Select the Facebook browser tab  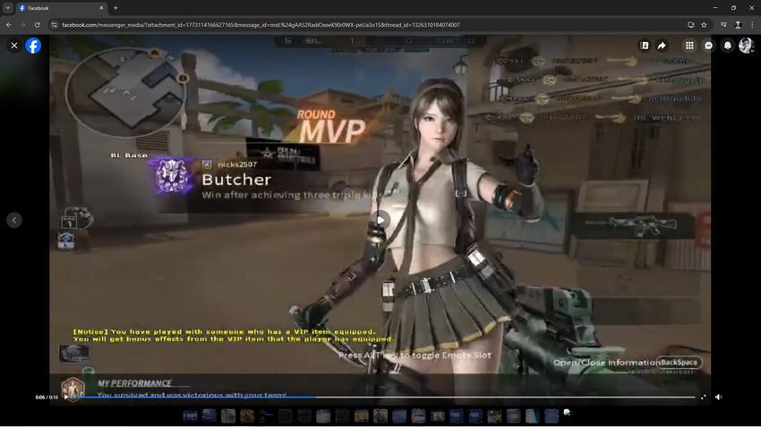point(61,8)
